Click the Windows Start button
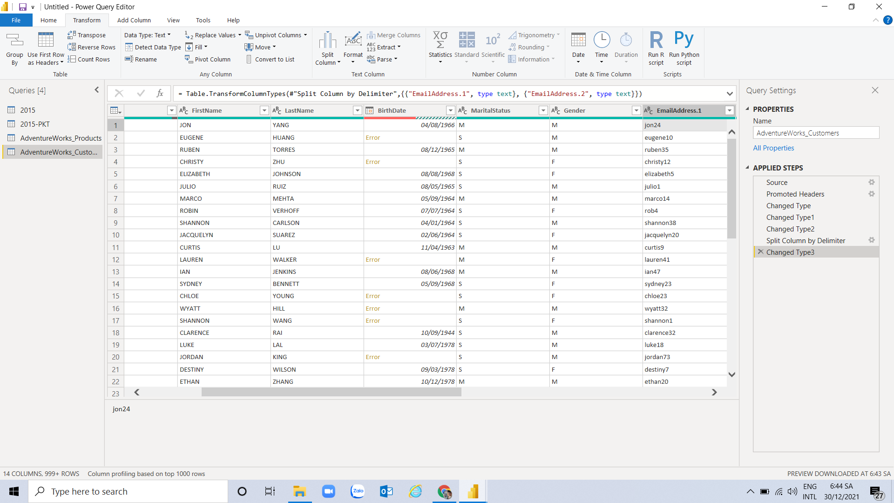The image size is (894, 503). click(x=14, y=491)
